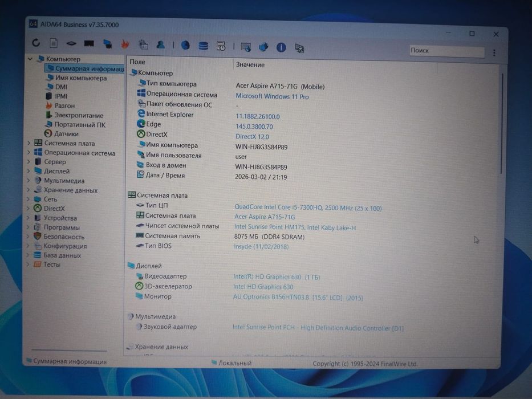
Task: Click the Разгон flame icon in tree
Action: [49, 105]
